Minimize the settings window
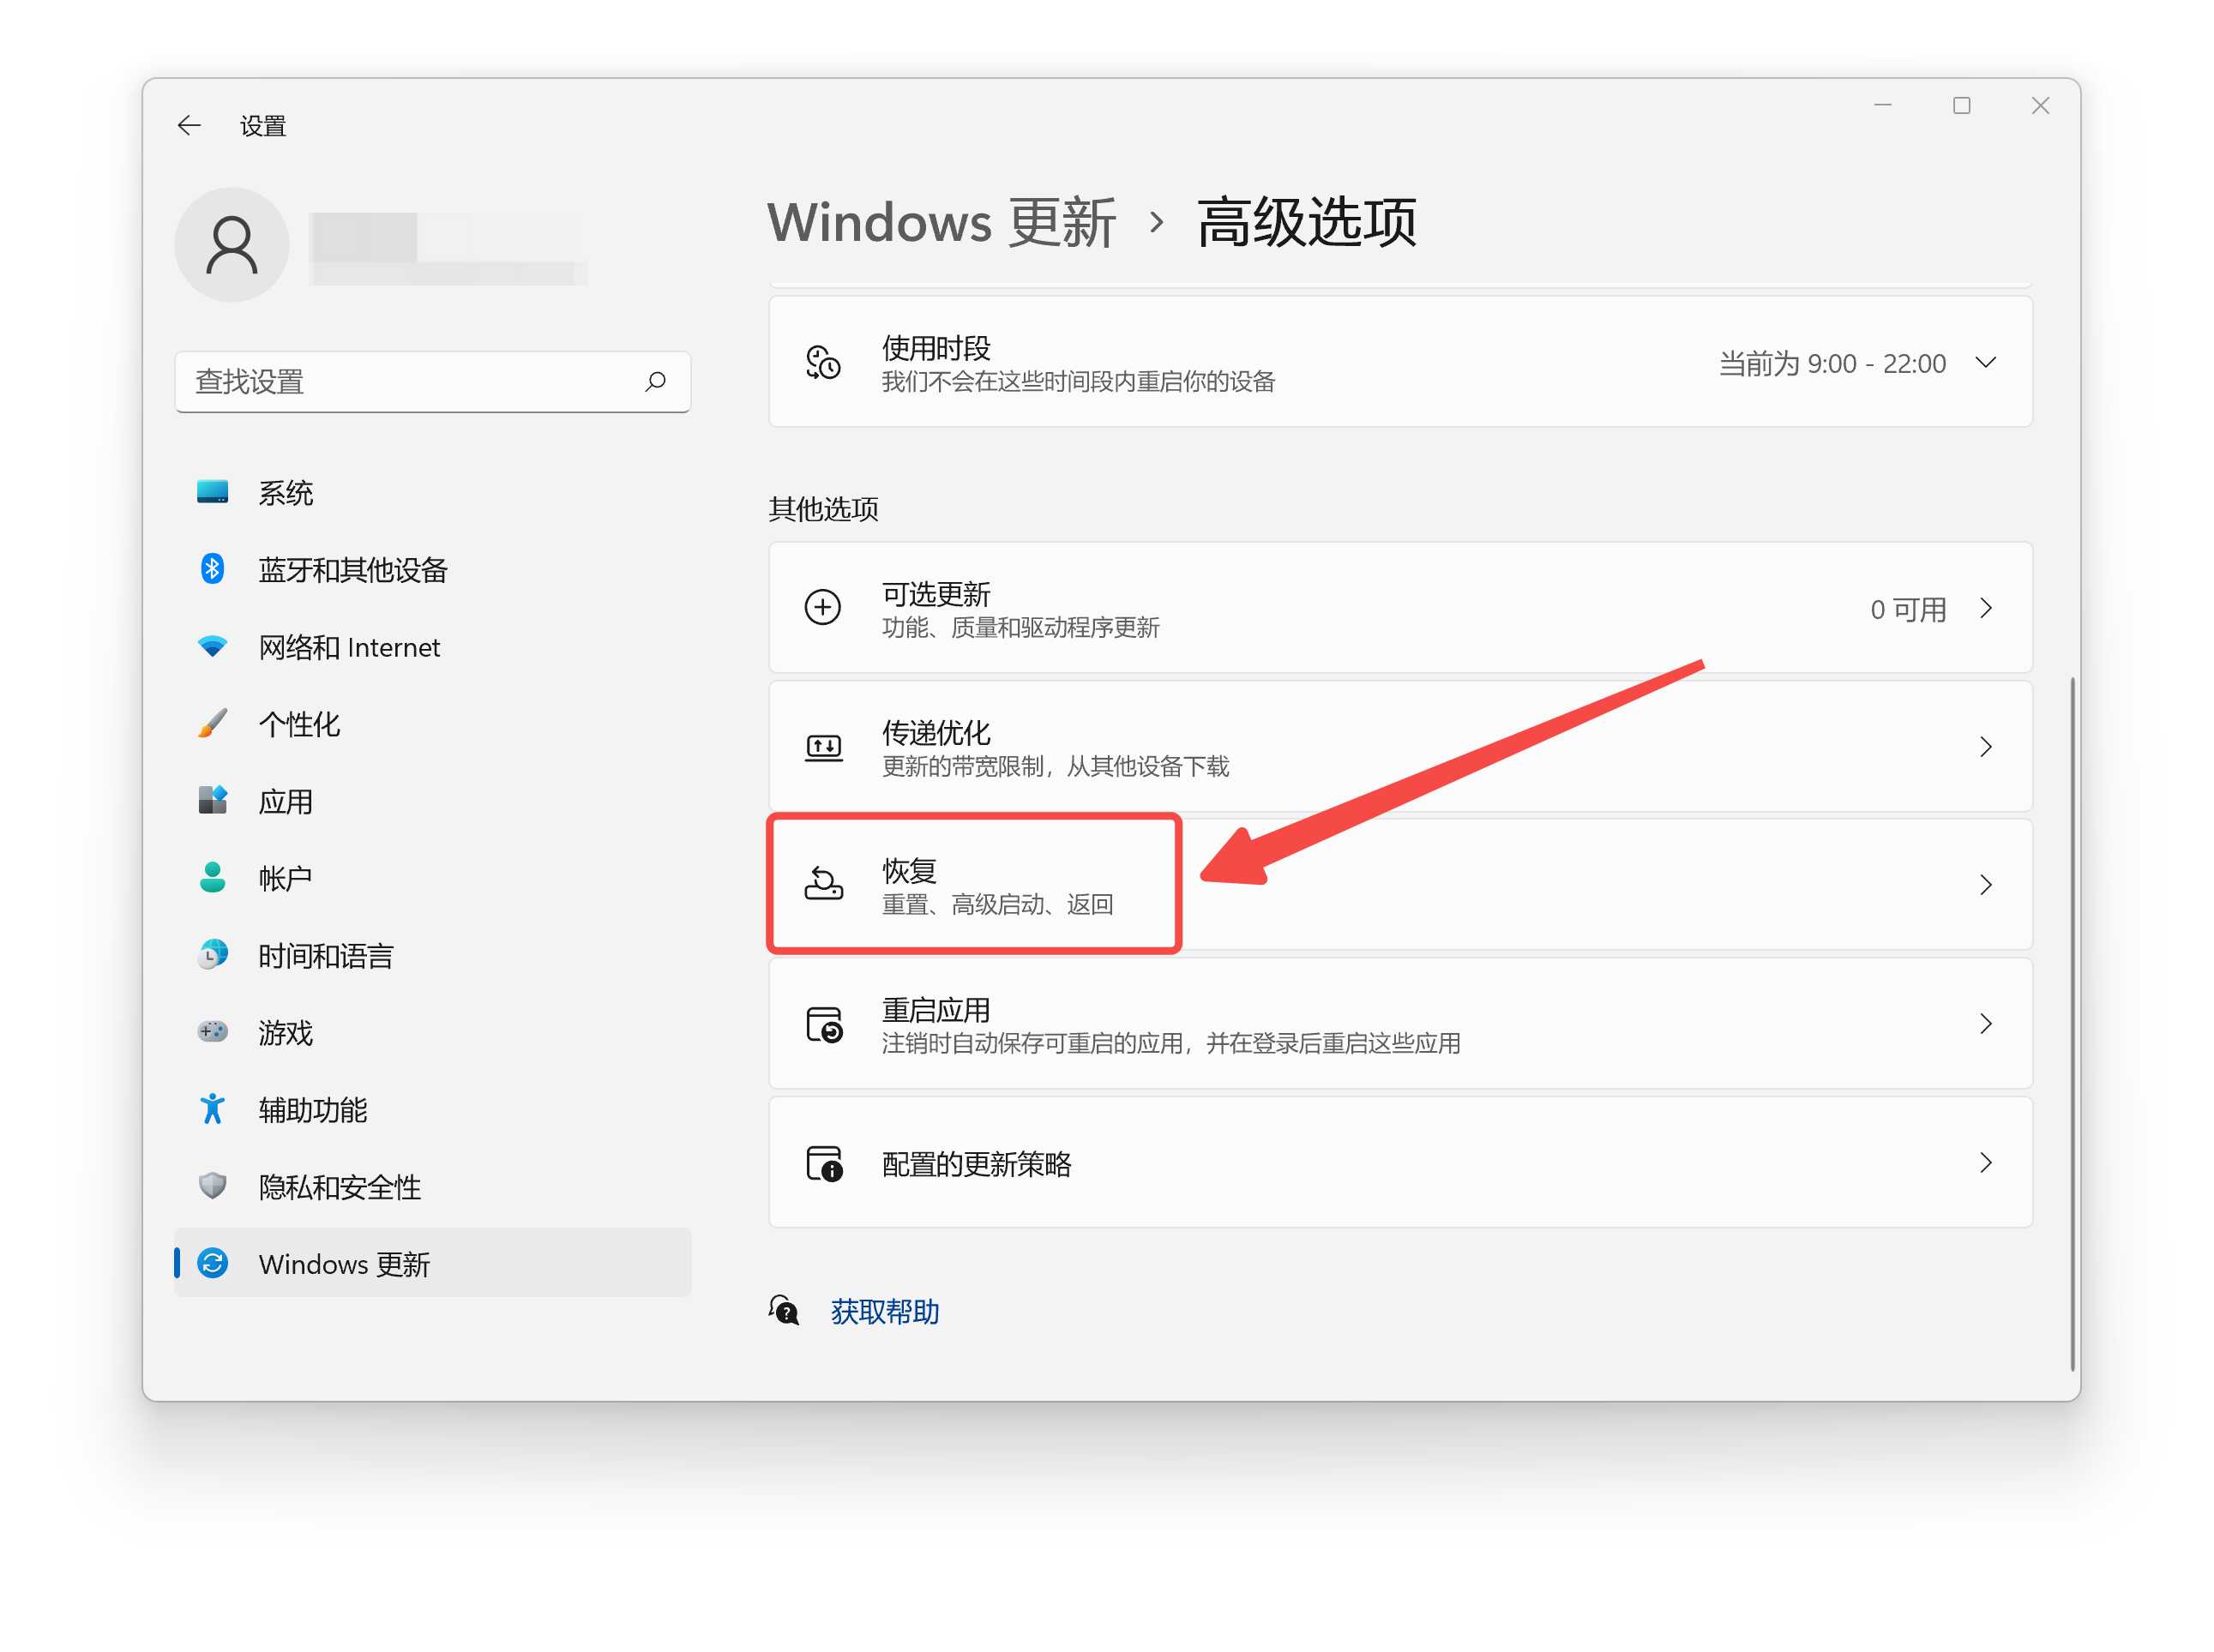The height and width of the screenshot is (1652, 2214). point(1882,105)
